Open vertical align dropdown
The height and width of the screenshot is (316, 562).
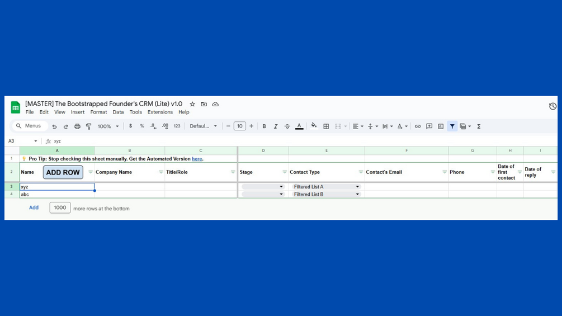pyautogui.click(x=373, y=126)
